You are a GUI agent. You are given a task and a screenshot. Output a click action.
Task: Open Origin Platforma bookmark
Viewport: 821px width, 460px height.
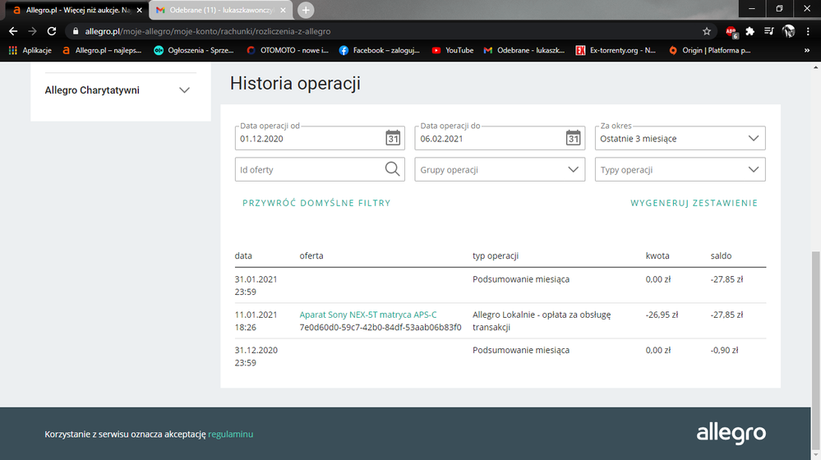tap(709, 50)
